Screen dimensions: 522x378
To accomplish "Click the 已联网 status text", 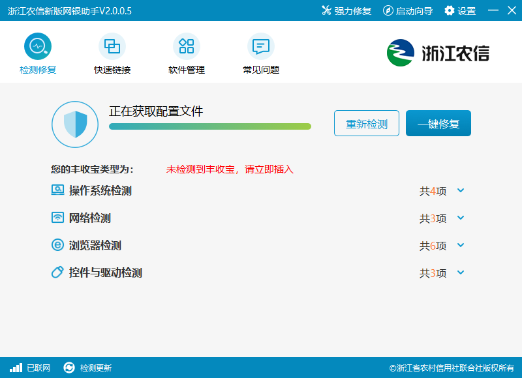I will [38, 368].
